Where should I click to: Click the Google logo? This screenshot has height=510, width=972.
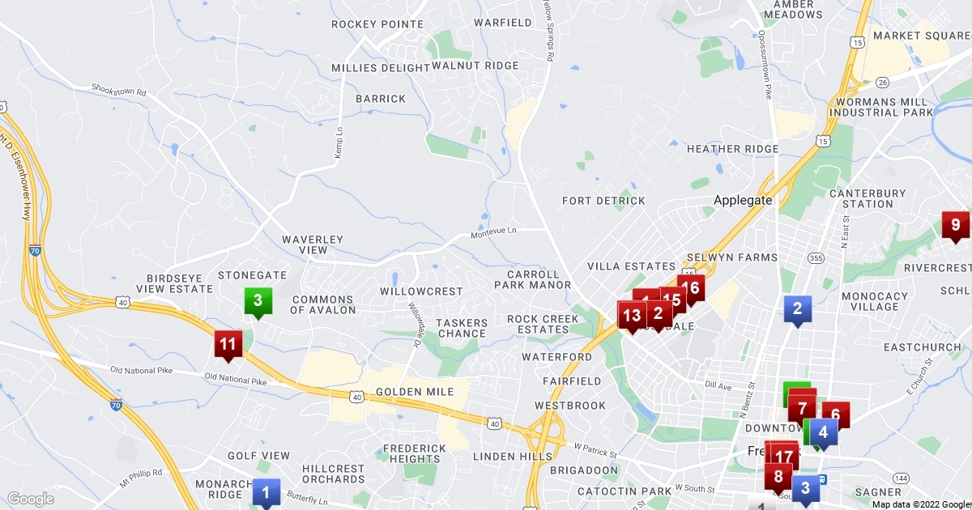pos(31,499)
